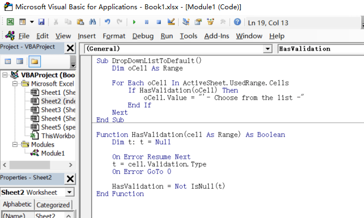
Task: Click the Reset stop icon
Action: tap(159, 22)
